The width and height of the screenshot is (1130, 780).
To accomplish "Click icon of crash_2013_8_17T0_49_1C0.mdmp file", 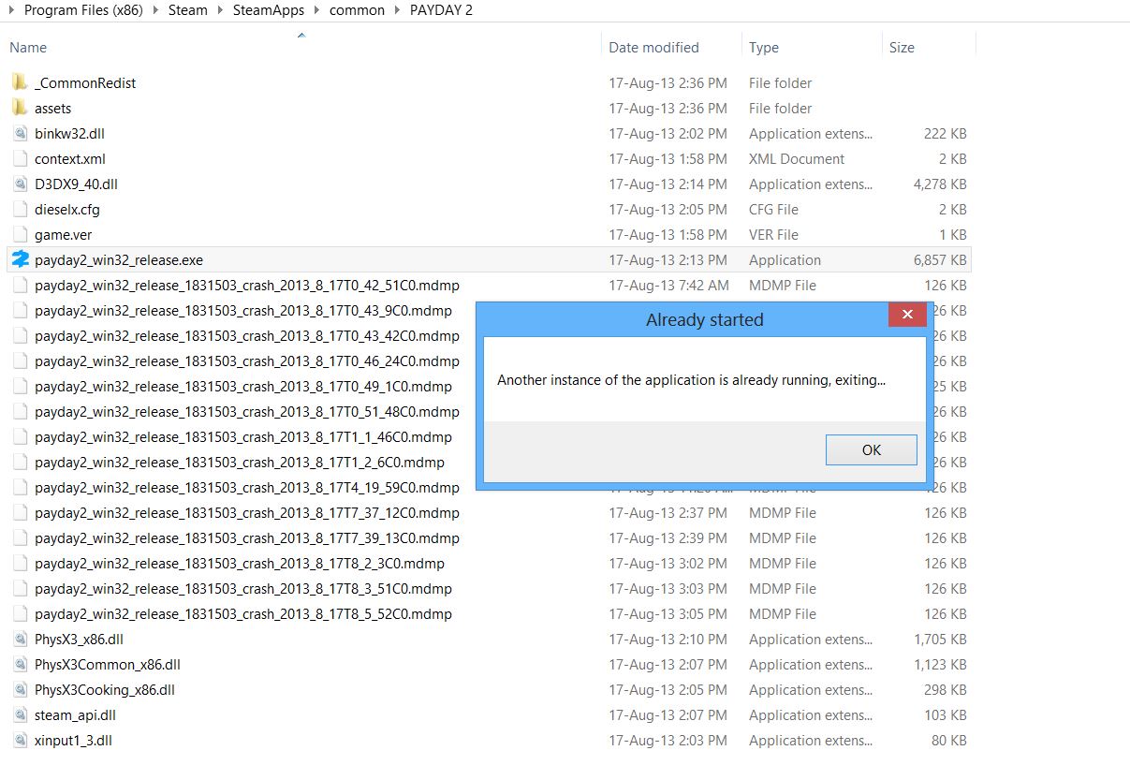I will click(x=20, y=386).
